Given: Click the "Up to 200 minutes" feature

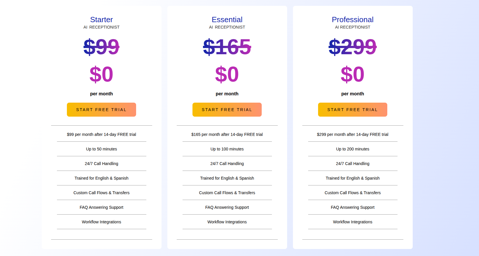Looking at the screenshot, I should point(353,149).
